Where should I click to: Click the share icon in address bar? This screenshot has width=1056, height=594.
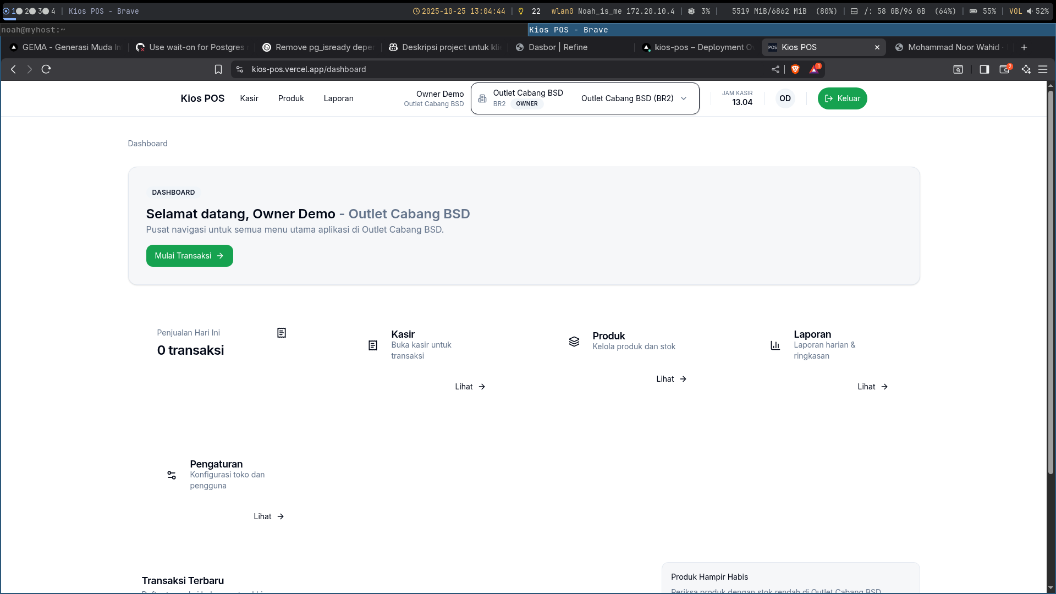click(x=776, y=69)
